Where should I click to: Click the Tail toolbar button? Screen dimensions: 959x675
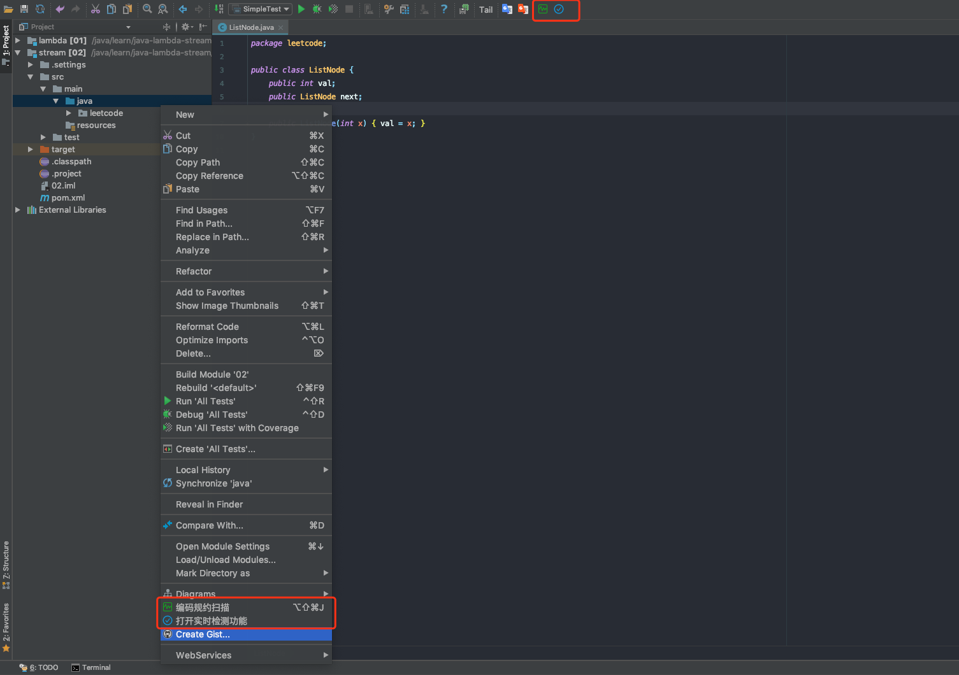point(486,10)
